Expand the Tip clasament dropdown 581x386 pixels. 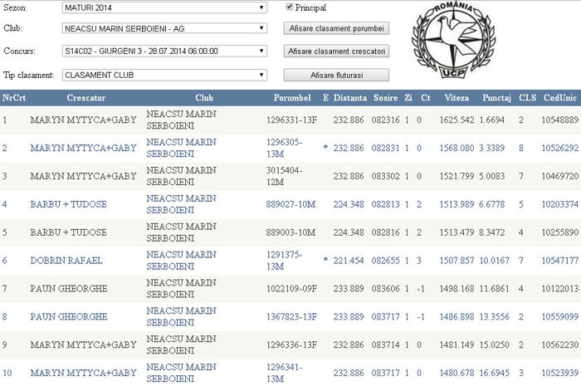click(x=164, y=75)
